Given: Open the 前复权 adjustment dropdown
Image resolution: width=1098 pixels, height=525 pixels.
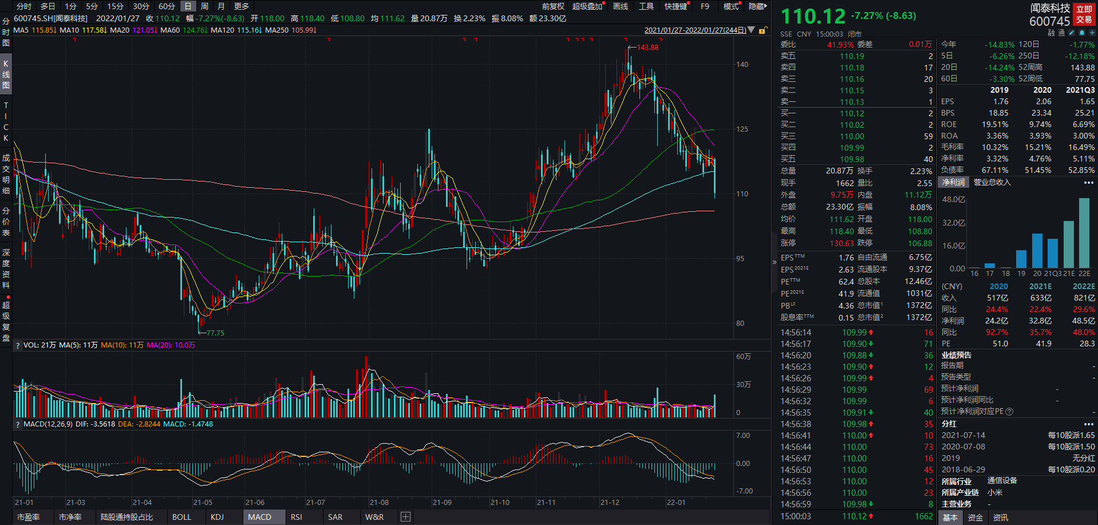Looking at the screenshot, I should tap(553, 6).
